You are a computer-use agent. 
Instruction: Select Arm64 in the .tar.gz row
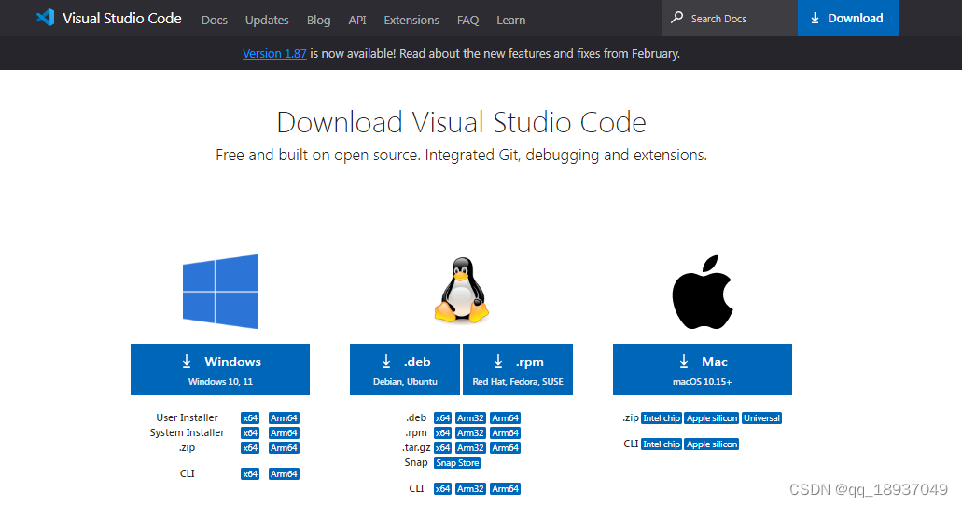pos(506,448)
